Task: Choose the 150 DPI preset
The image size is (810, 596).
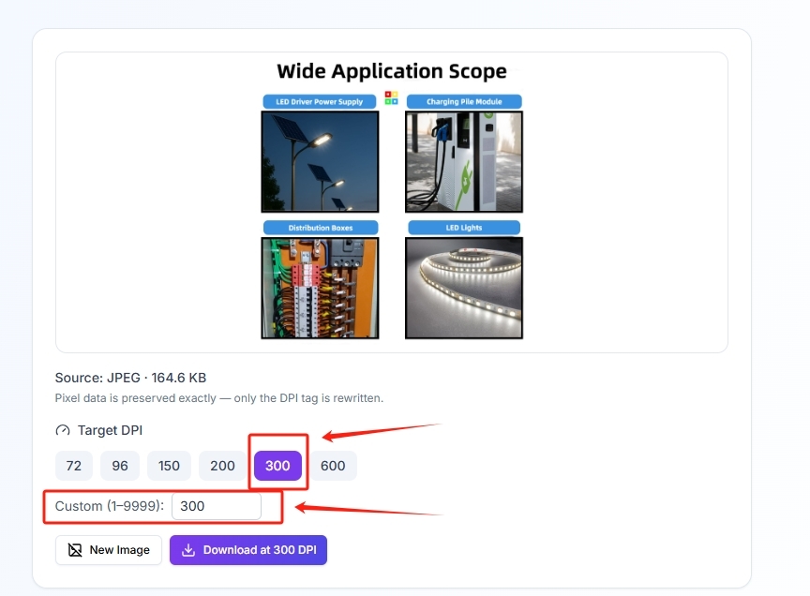Action: click(x=169, y=466)
